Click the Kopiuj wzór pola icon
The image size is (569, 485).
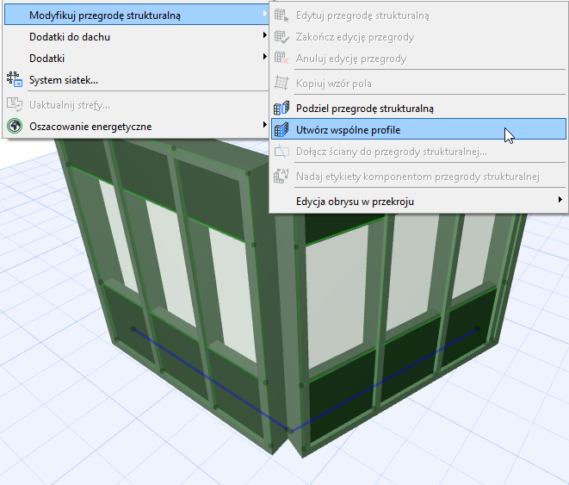(281, 84)
